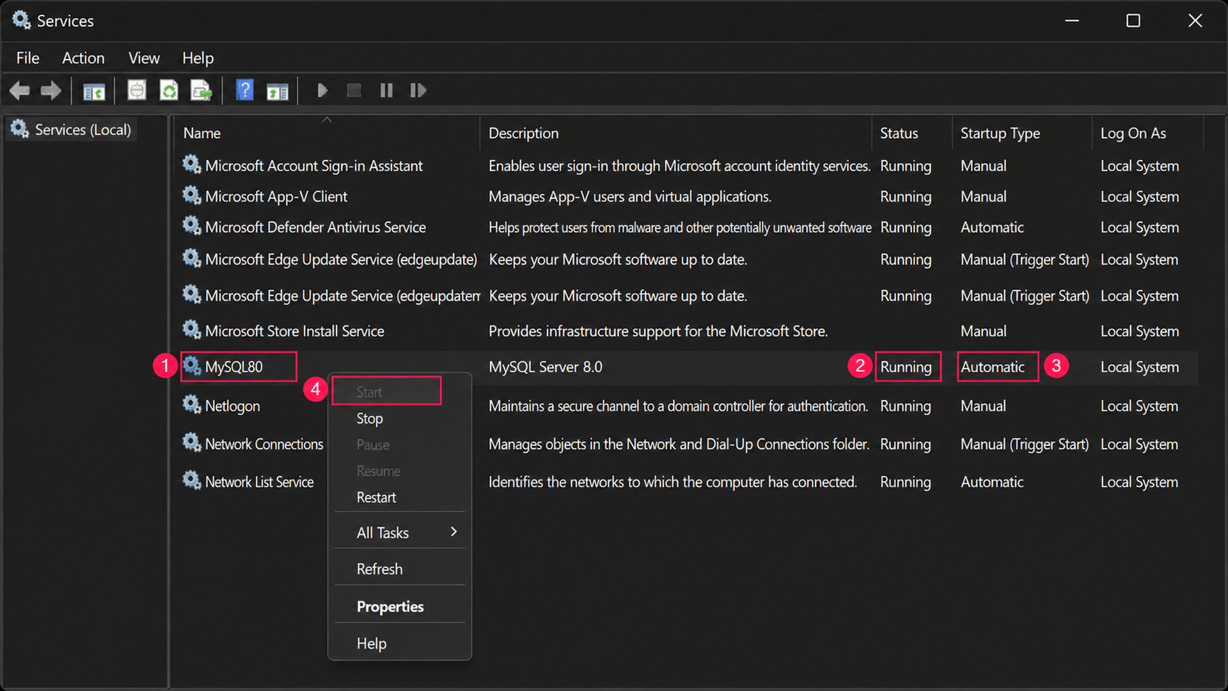1228x691 pixels.
Task: Click gear icon of Microsoft Defender Antivirus Service
Action: coord(191,226)
